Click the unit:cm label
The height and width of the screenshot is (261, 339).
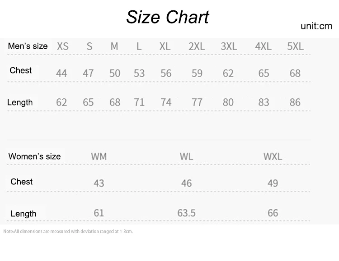316,26
